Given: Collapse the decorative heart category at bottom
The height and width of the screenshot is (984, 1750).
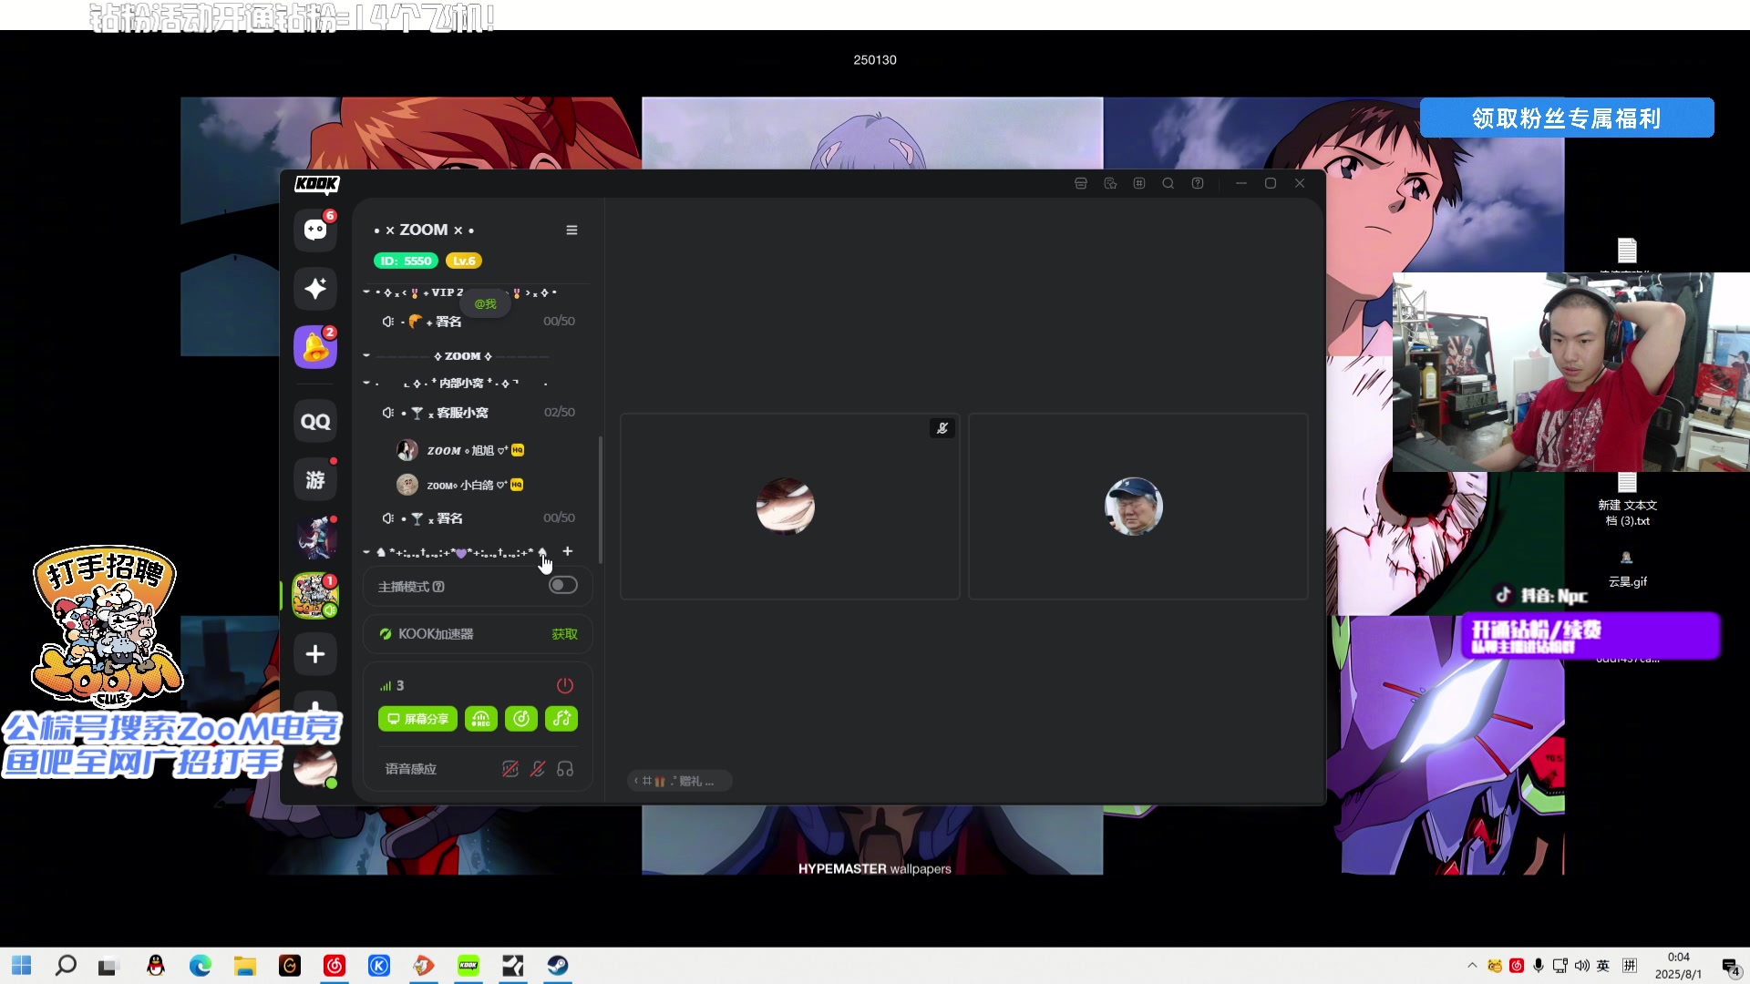Looking at the screenshot, I should click(366, 552).
